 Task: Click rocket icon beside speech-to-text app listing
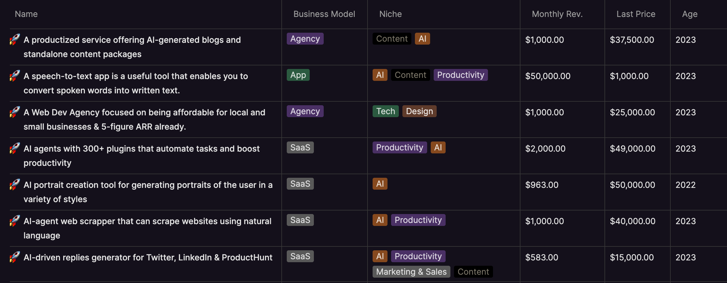(15, 76)
